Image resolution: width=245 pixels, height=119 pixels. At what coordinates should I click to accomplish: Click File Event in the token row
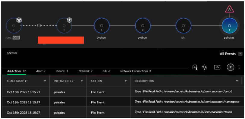click(98, 113)
